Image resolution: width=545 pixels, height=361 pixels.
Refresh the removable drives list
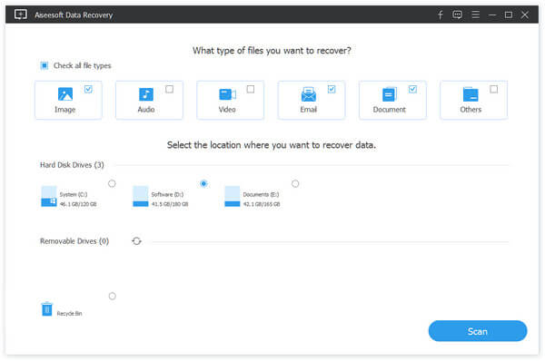[136, 241]
